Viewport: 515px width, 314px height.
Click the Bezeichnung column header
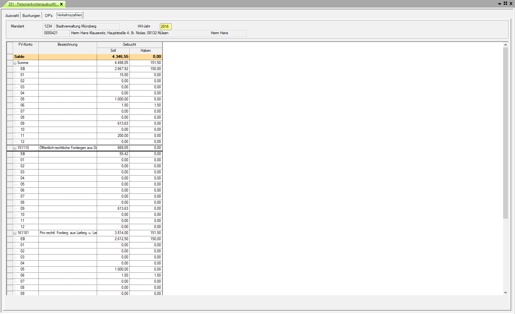pos(67,44)
